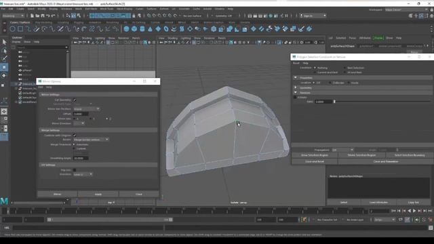This screenshot has width=434, height=244.
Task: Click the animation range slider bar
Action: (110, 220)
